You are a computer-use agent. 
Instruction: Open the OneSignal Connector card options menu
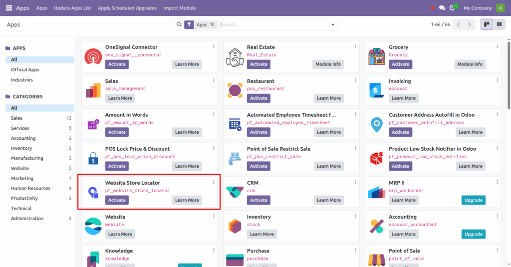[x=214, y=46]
